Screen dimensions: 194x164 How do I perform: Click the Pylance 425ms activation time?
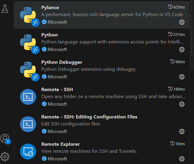point(176,7)
